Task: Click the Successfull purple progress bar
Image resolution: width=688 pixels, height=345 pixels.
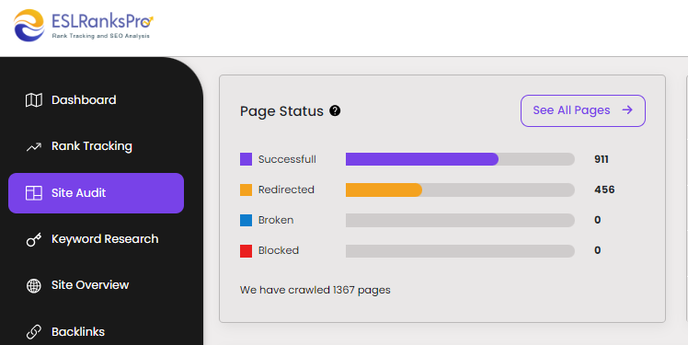Action: (421, 159)
